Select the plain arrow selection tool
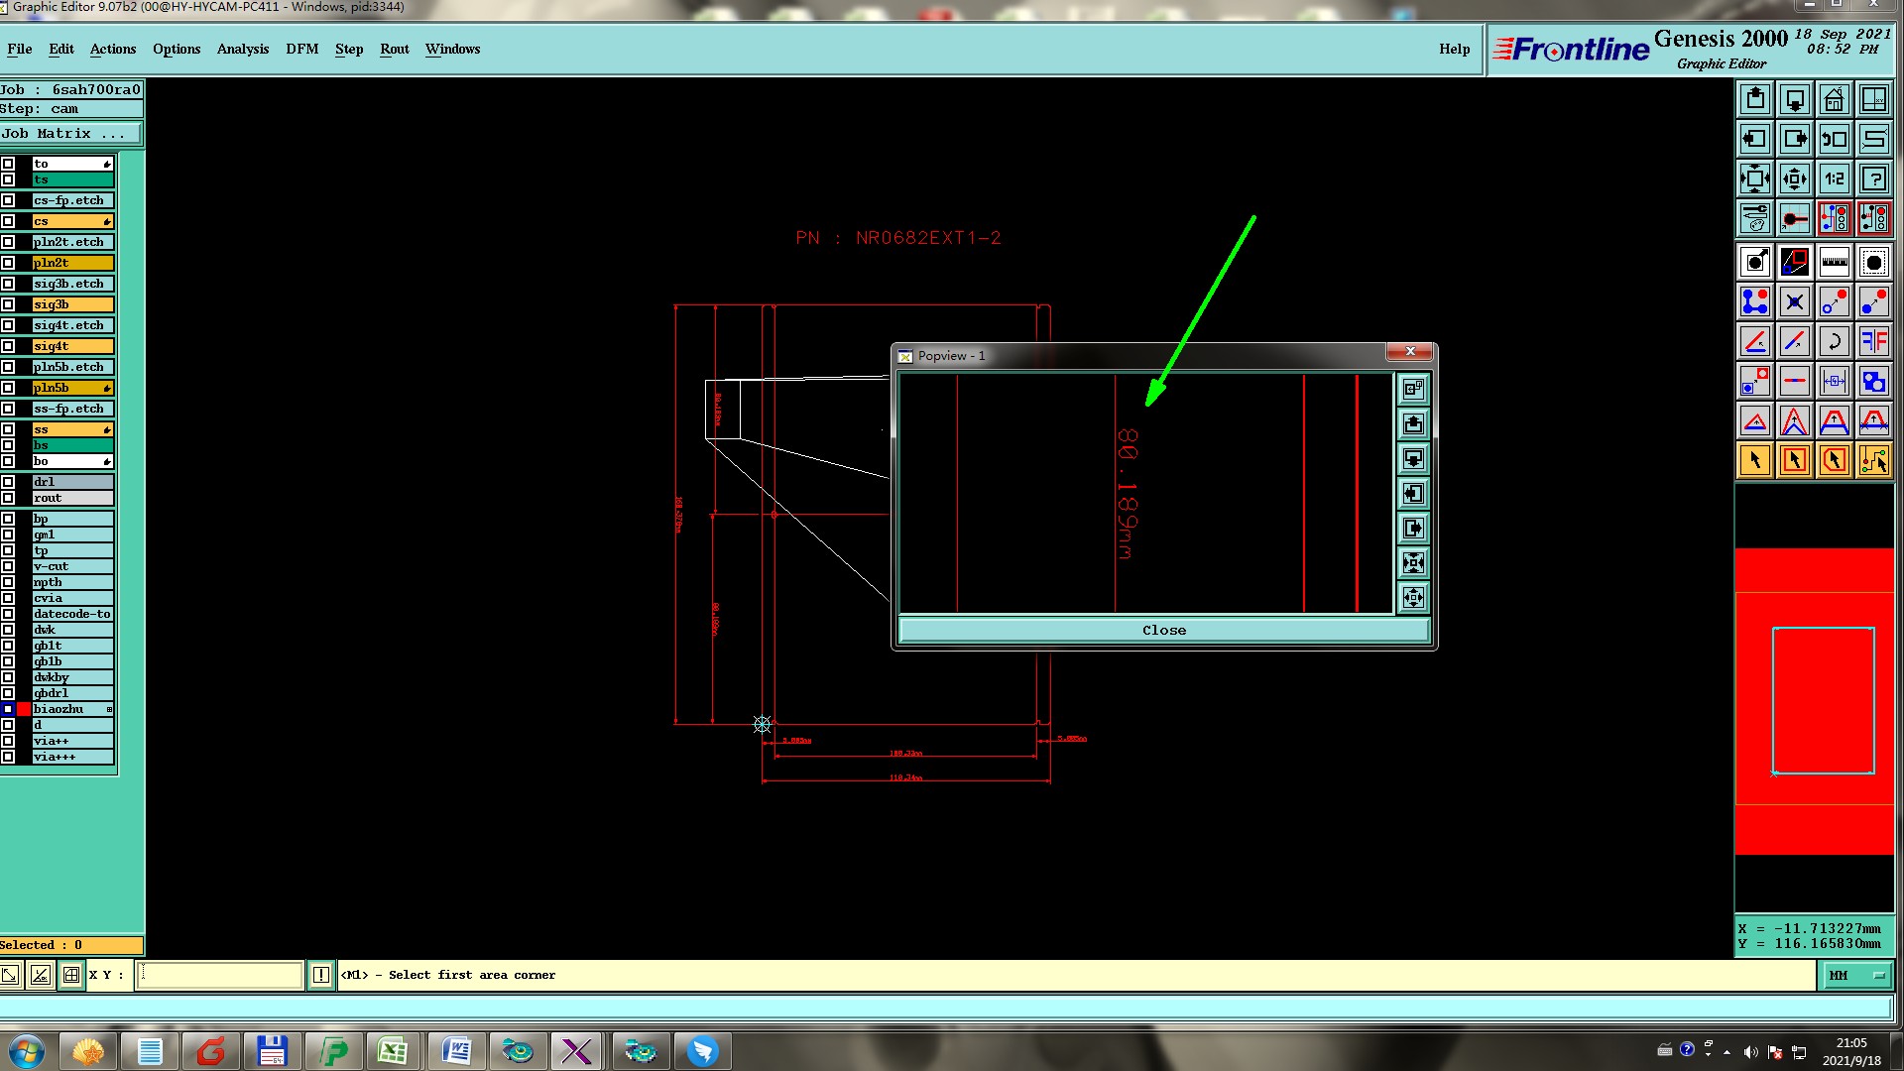The height and width of the screenshot is (1071, 1904). point(1755,460)
